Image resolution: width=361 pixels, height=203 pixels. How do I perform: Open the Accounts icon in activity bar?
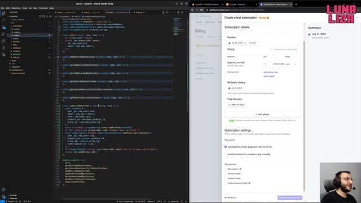tap(3, 189)
